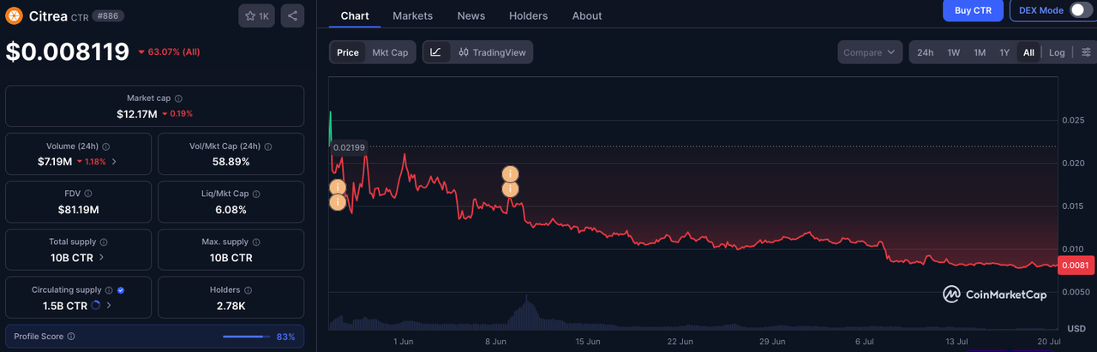Click the 15 Jun date axis label
The height and width of the screenshot is (352, 1097).
click(x=587, y=341)
